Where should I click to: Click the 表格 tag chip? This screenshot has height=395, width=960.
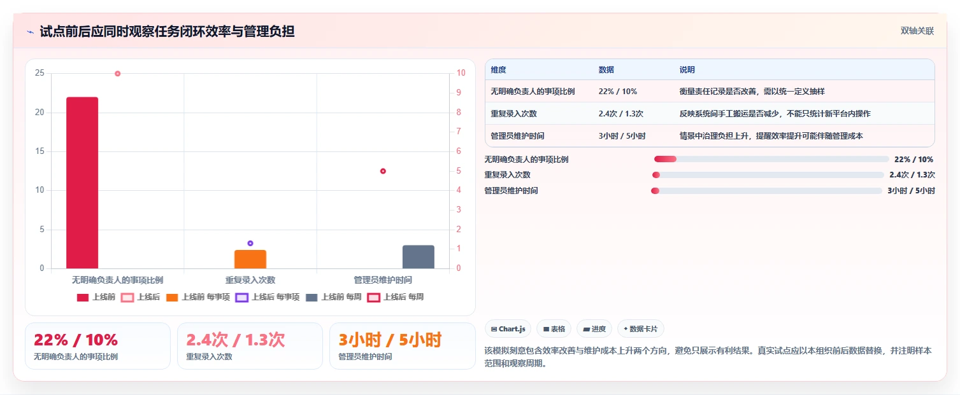pyautogui.click(x=554, y=329)
